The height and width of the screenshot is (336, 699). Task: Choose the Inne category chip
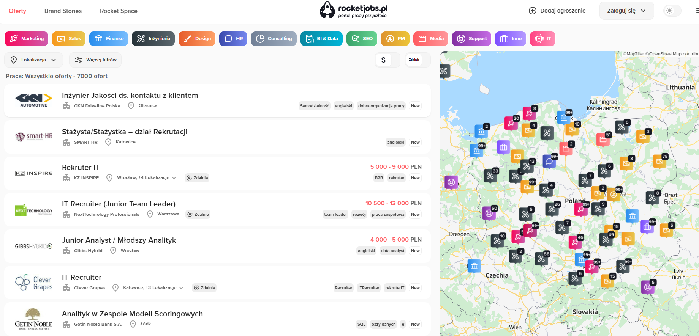pos(511,39)
